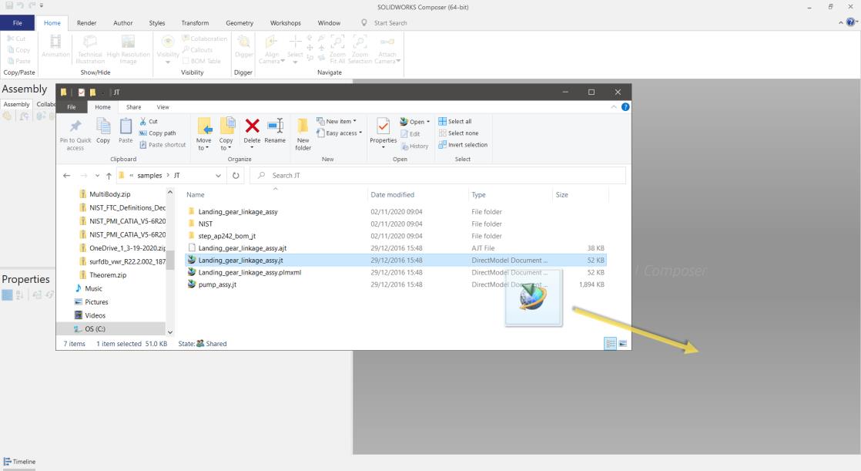Open the recent locations dropdown arrow
This screenshot has height=471, width=861.
coord(97,176)
